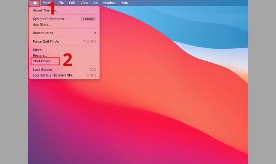Image resolution: width=276 pixels, height=164 pixels.
Task: Open the Finder menu in menu bar
Action: click(x=47, y=3)
